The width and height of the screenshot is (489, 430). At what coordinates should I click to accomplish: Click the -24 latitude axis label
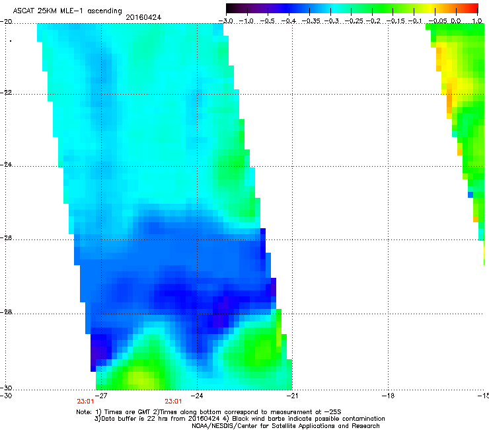tap(6, 165)
